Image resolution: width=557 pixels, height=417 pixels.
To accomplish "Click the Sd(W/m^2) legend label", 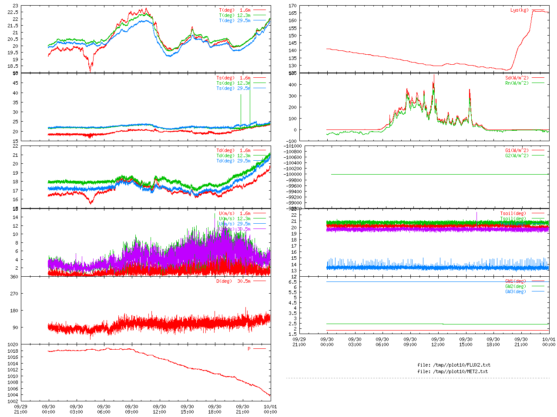I will coord(517,78).
